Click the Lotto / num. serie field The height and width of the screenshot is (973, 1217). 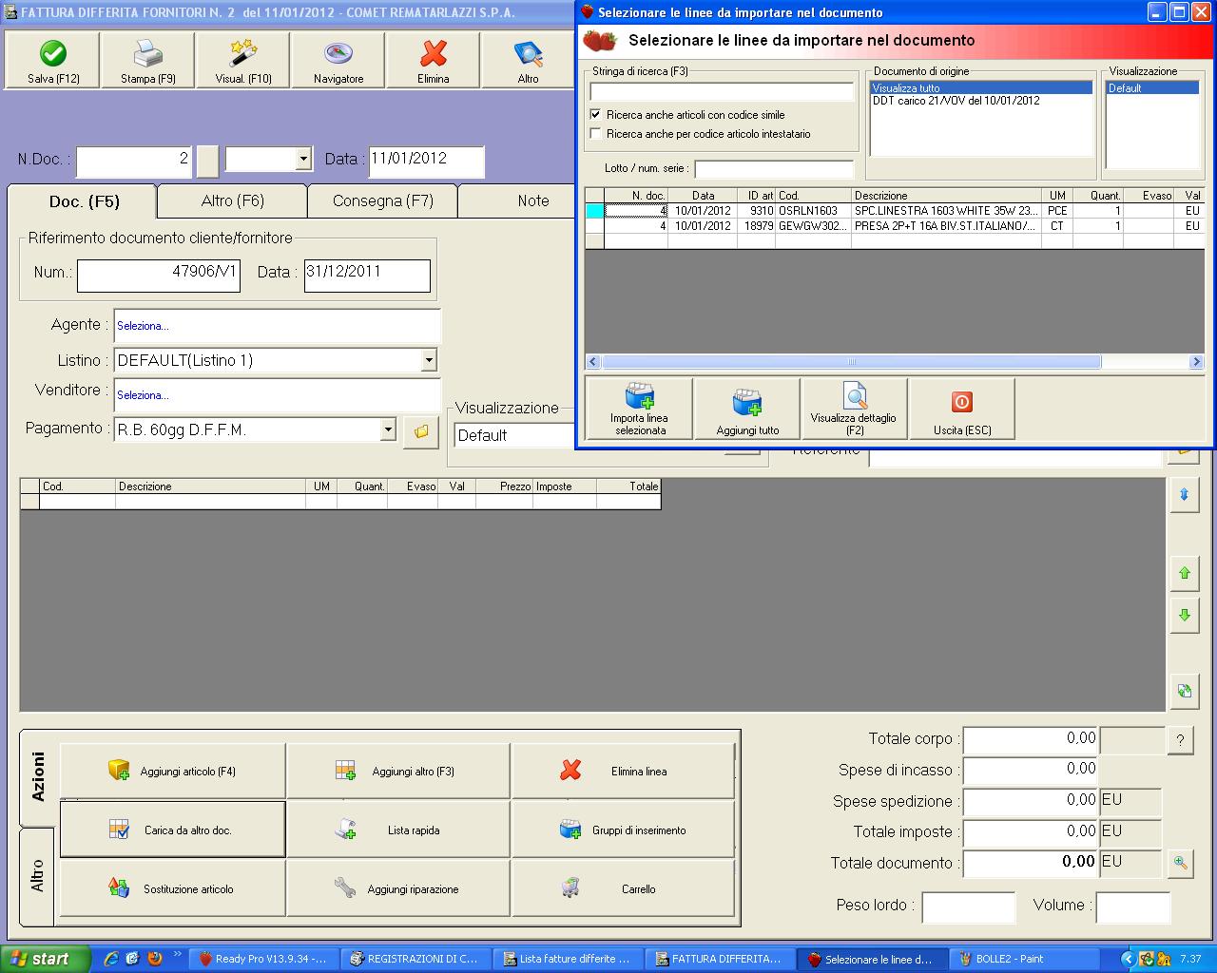774,169
